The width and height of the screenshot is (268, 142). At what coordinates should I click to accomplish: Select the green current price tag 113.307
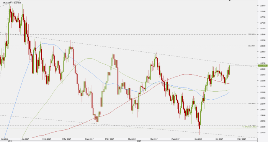[x=263, y=65]
